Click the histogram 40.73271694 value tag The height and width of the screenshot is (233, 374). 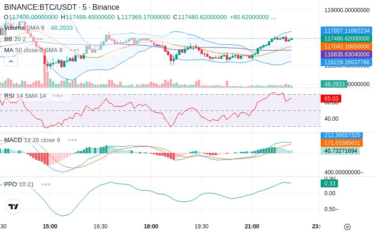coord(340,151)
